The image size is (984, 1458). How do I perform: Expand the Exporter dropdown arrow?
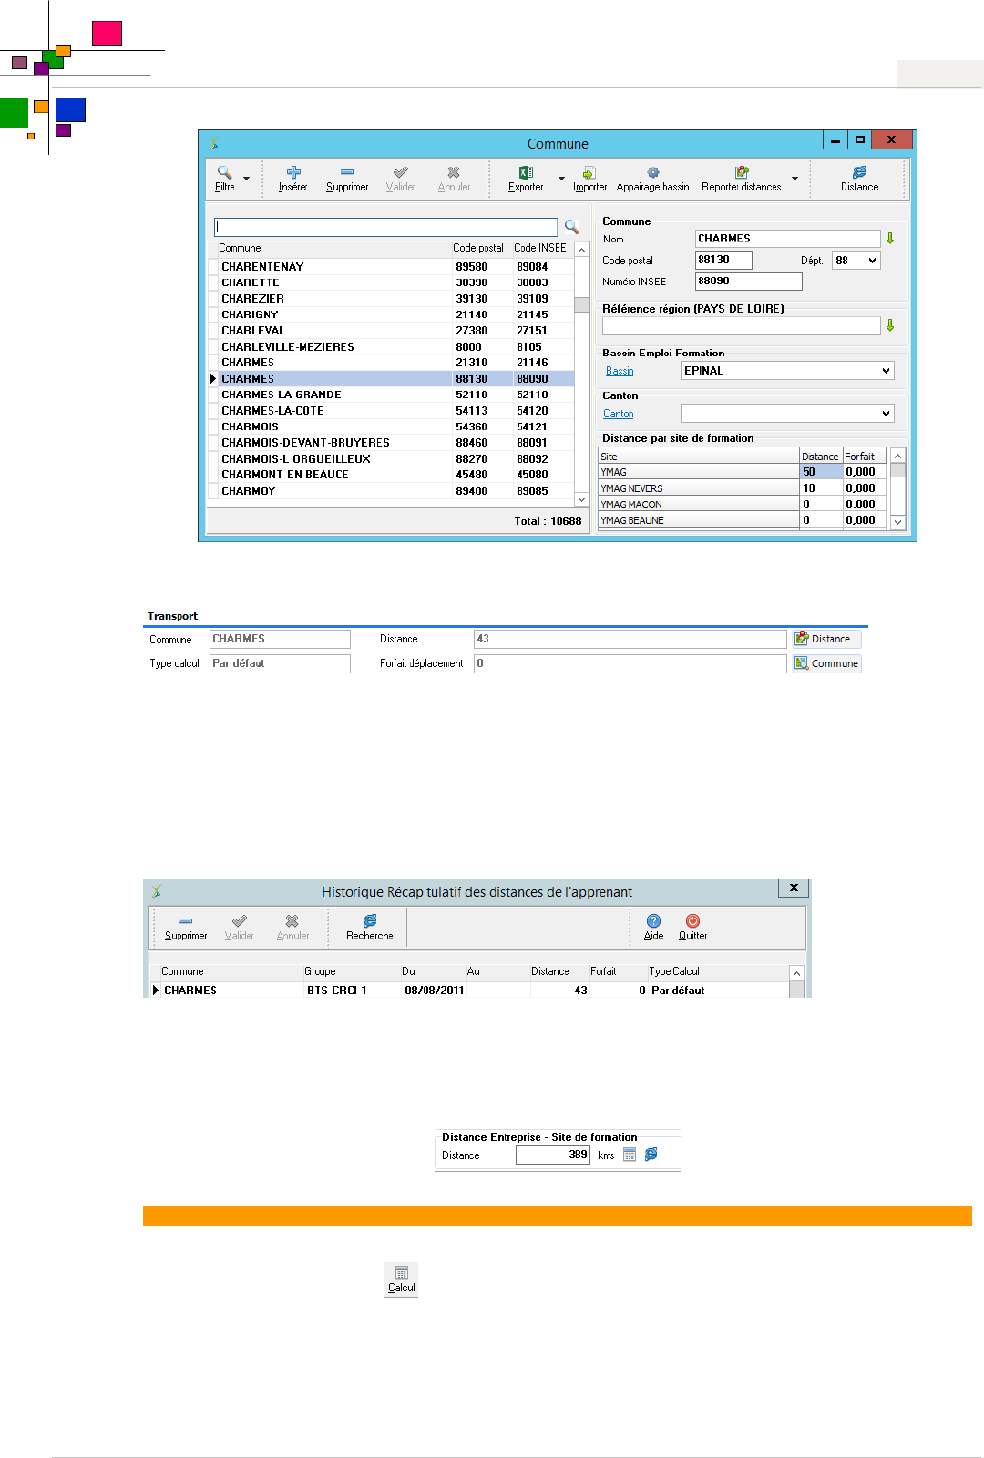pos(561,179)
